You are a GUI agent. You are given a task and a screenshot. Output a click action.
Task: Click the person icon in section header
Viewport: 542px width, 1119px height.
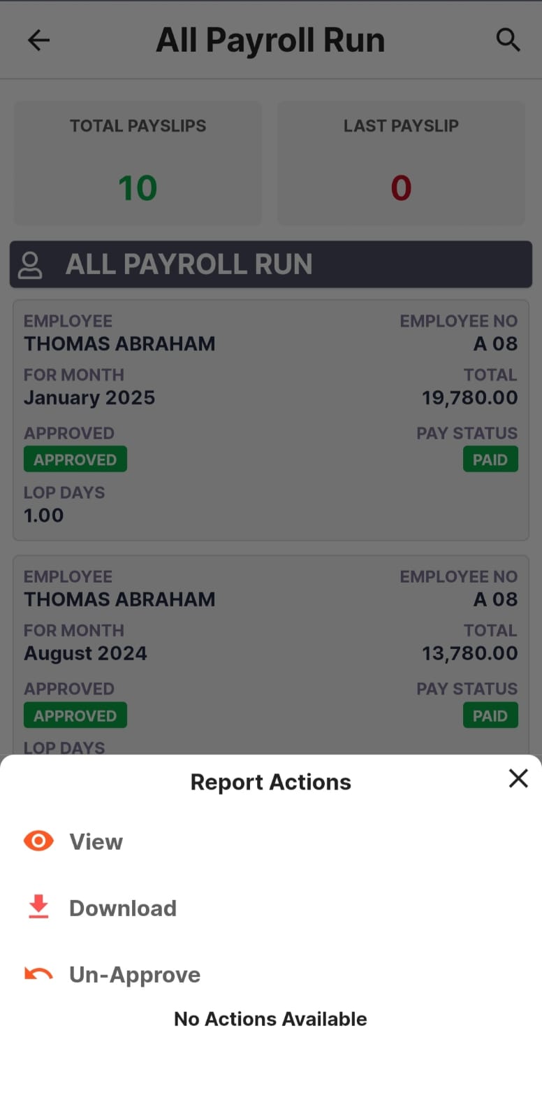click(30, 265)
